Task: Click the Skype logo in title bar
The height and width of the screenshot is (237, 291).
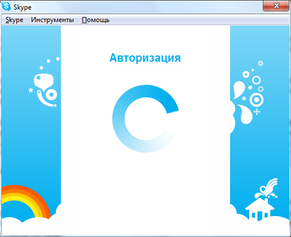Action: point(6,6)
